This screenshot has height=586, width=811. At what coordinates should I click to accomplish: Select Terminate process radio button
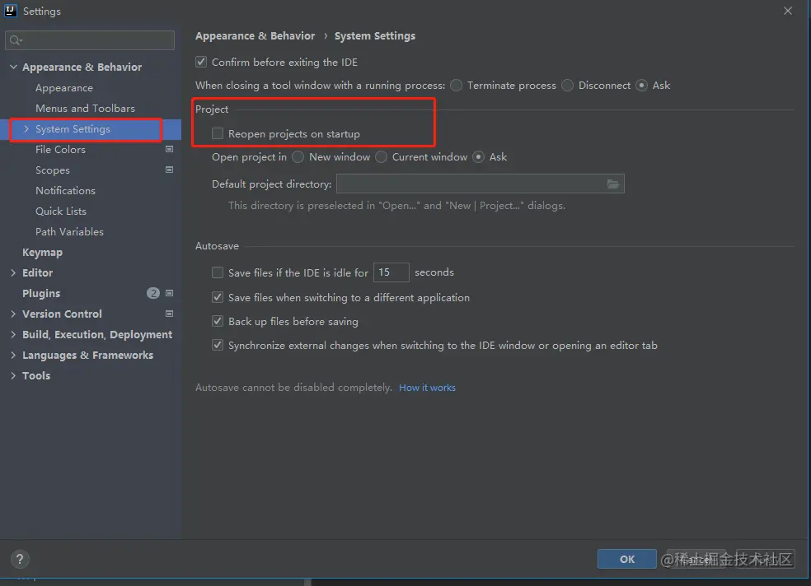click(x=457, y=86)
